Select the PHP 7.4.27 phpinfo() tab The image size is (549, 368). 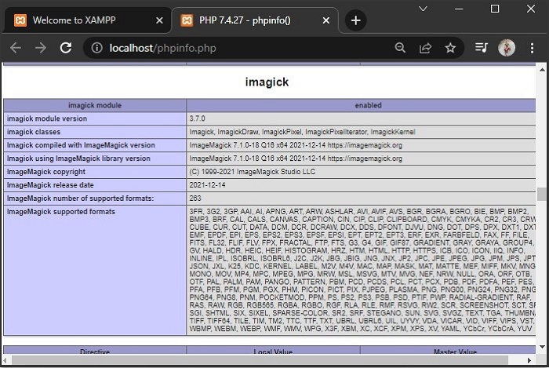pyautogui.click(x=251, y=20)
